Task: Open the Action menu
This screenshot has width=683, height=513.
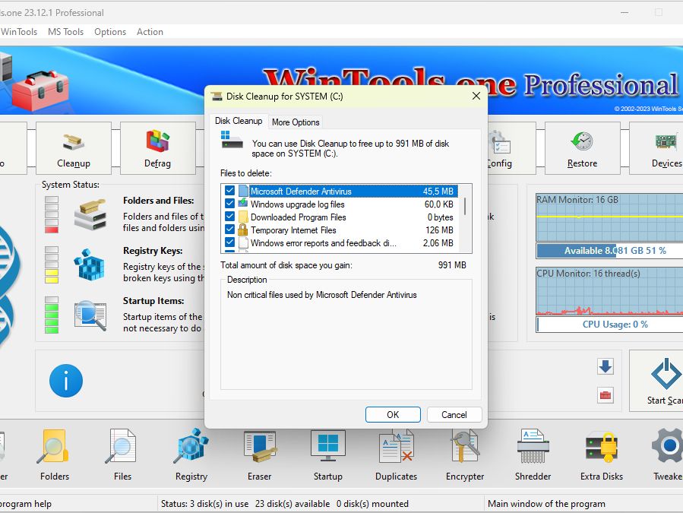Action: [150, 32]
